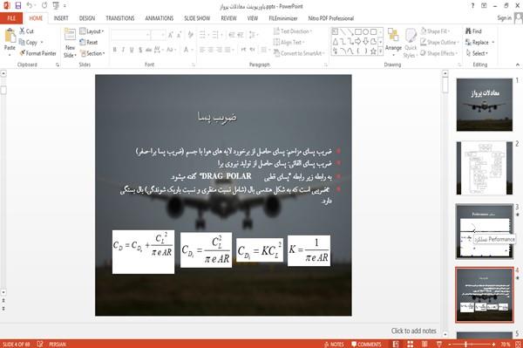This screenshot has width=523, height=348.
Task: Open Text Direction dropdown
Action: point(293,31)
